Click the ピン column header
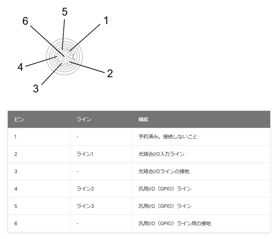 [39, 119]
